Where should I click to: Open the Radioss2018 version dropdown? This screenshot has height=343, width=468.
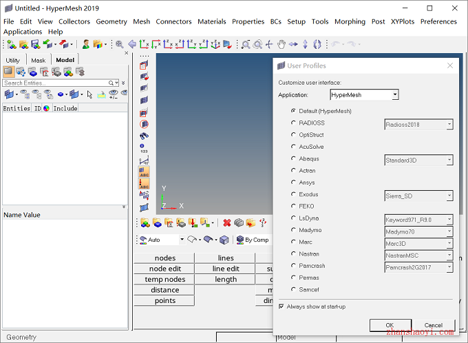[x=449, y=125]
